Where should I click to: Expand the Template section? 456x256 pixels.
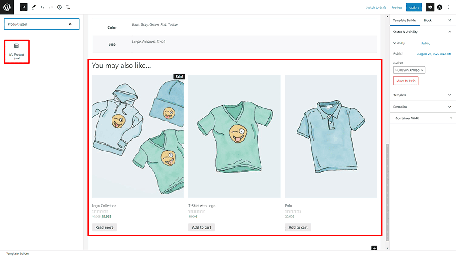pos(449,95)
